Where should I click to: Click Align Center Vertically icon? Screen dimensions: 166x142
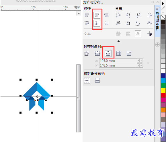(97, 23)
